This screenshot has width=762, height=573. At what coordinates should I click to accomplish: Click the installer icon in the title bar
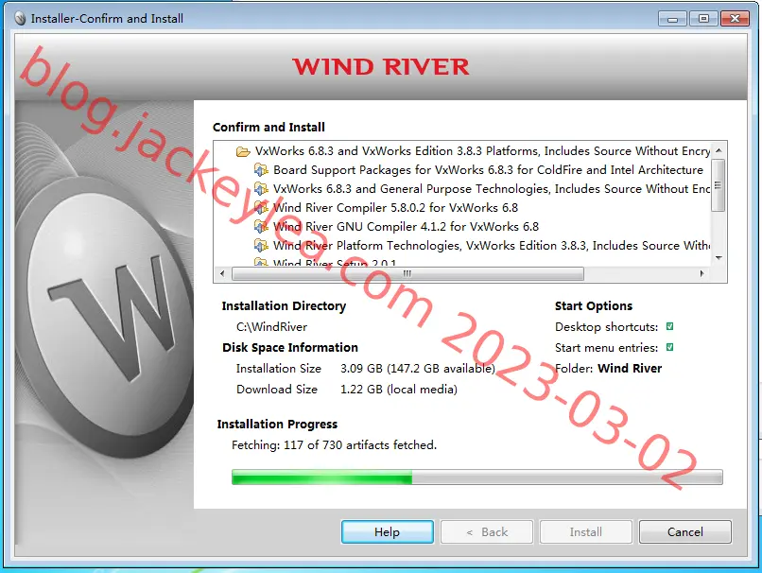click(20, 19)
